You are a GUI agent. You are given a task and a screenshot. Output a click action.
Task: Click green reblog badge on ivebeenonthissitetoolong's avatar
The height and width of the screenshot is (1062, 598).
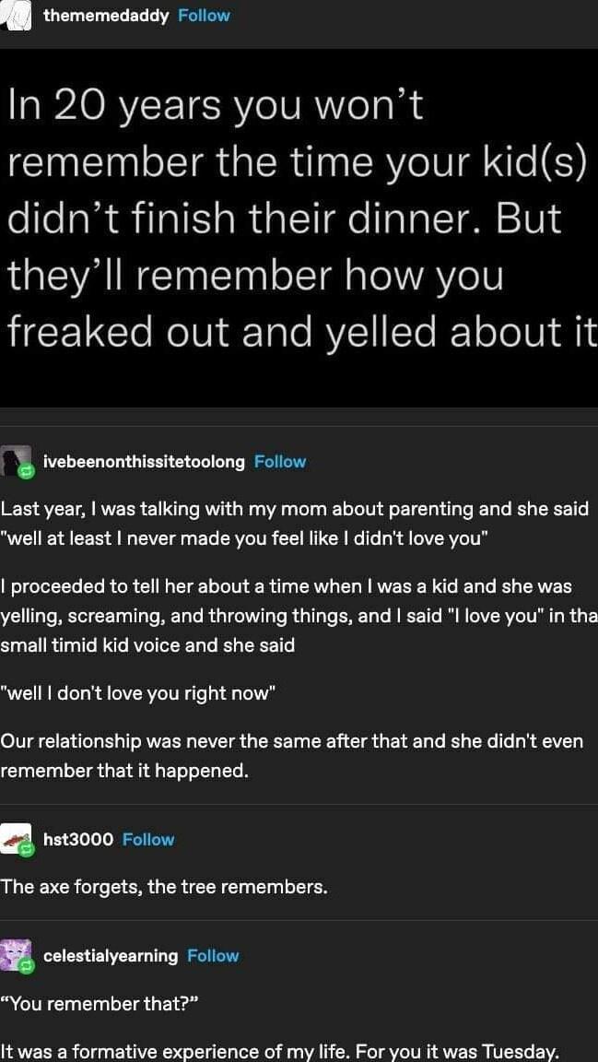[x=28, y=471]
